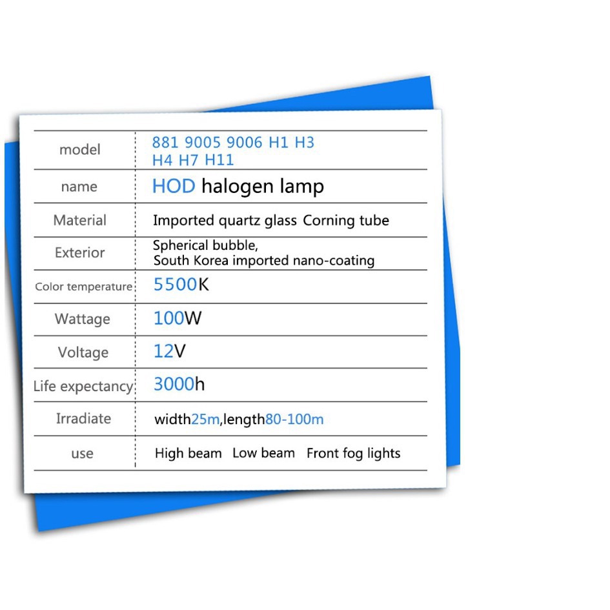Select the 'Front fog lights' text
Screen dimensions: 610x610
coord(353,454)
